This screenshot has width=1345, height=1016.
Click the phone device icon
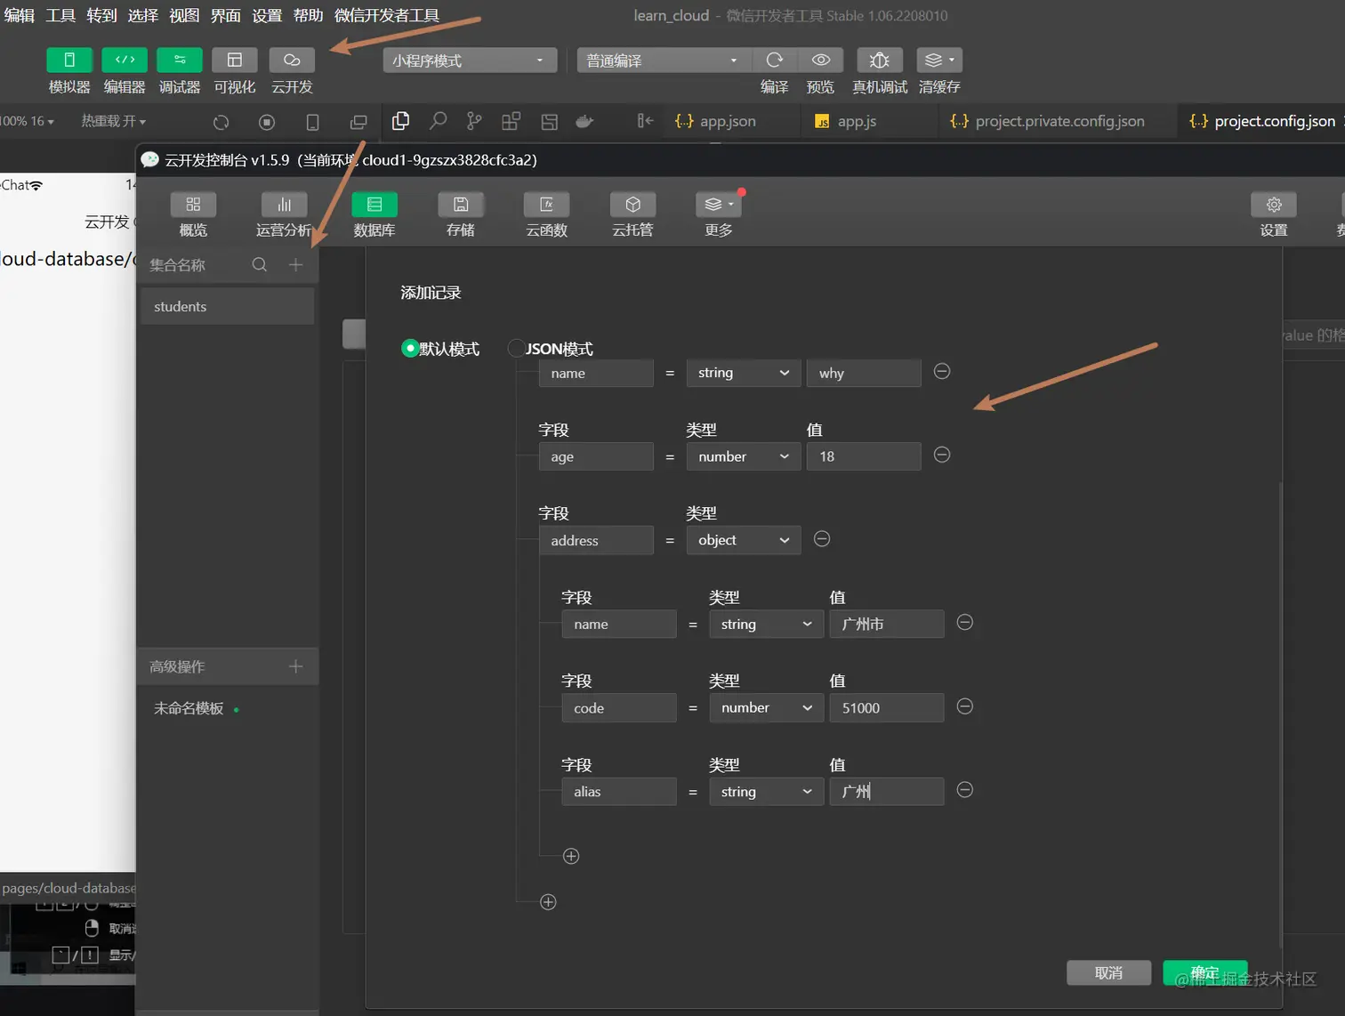tap(312, 122)
